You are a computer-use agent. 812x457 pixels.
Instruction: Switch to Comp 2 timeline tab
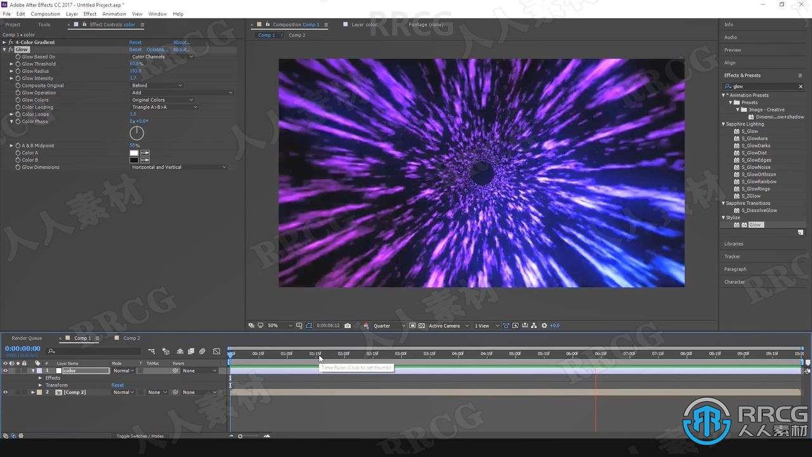pyautogui.click(x=131, y=338)
